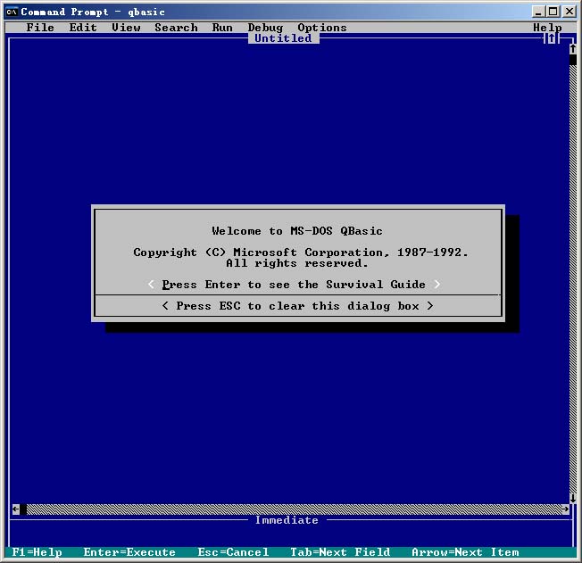
Task: Click Arrow=Next Item in the status bar
Action: point(465,552)
